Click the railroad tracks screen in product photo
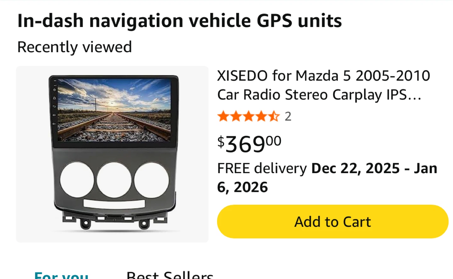453x279 pixels. click(x=114, y=110)
